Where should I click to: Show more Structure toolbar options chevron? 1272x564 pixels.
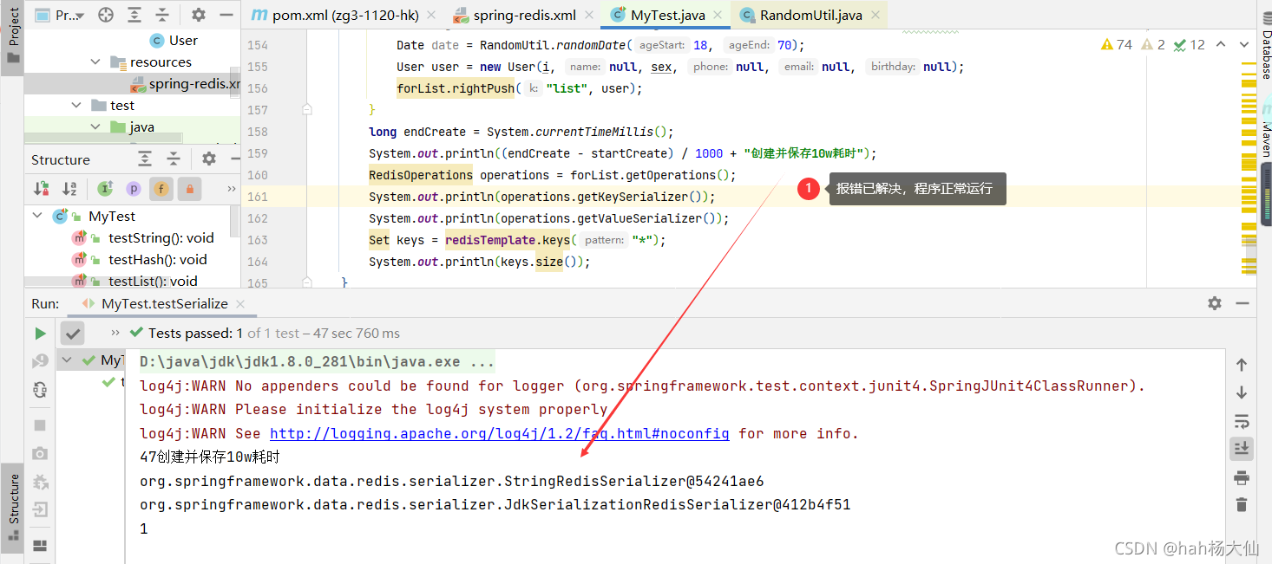click(x=231, y=188)
